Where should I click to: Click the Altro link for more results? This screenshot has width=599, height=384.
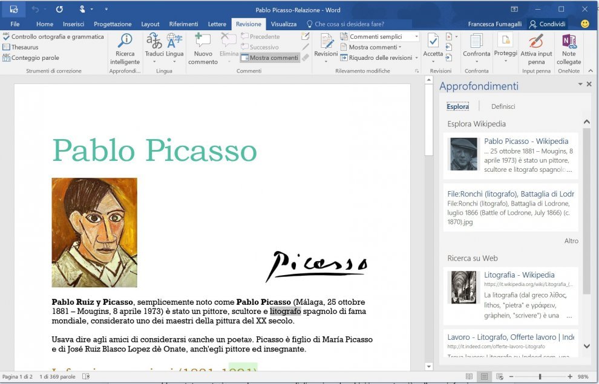[x=571, y=241]
